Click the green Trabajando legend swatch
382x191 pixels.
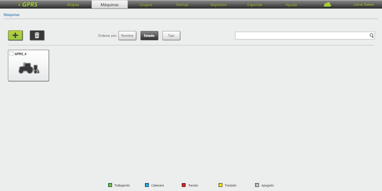coord(110,185)
